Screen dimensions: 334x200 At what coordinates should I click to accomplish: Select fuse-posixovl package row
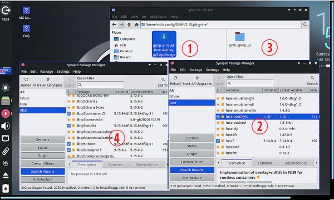[x=267, y=123]
